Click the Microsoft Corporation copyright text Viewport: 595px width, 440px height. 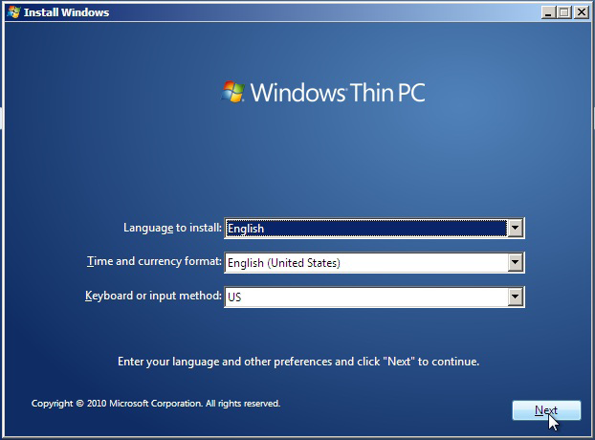tap(156, 404)
